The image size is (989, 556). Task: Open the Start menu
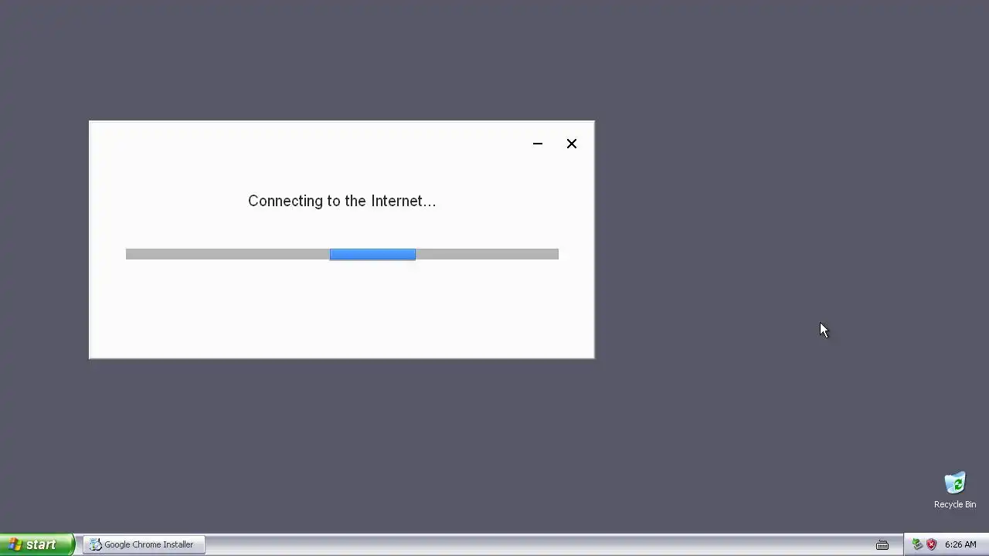click(36, 544)
